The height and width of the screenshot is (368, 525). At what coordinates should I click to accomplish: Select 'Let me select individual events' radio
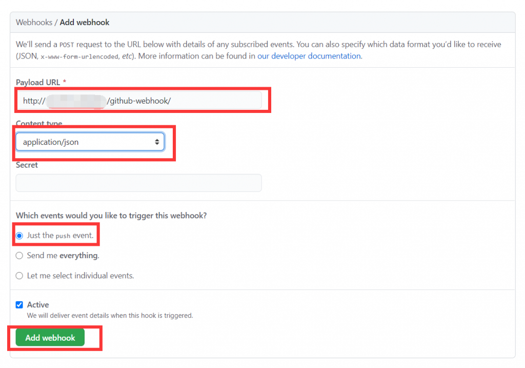[19, 276]
